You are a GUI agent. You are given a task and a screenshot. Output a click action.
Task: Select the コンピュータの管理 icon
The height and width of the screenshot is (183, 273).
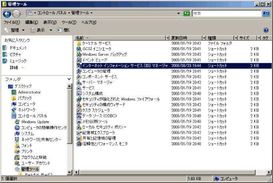(x=79, y=71)
